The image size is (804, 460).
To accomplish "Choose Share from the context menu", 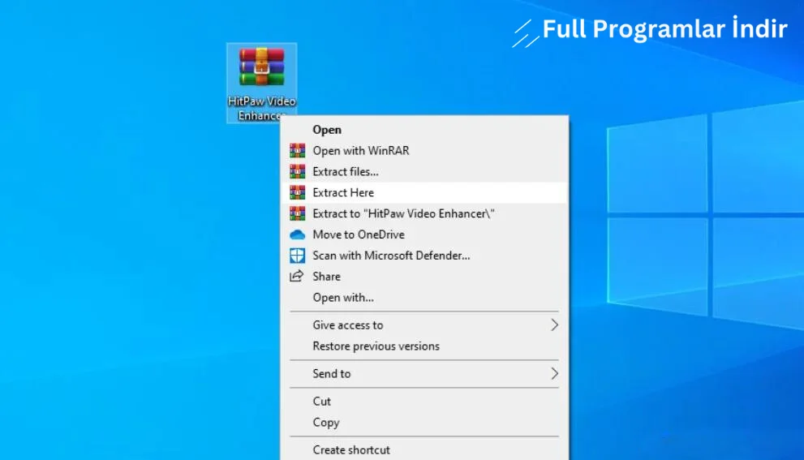I will click(x=424, y=277).
